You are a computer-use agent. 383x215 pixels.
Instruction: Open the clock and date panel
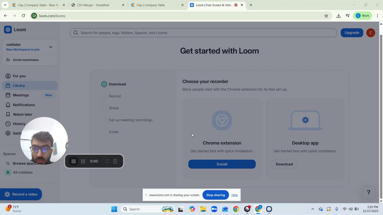(x=371, y=209)
